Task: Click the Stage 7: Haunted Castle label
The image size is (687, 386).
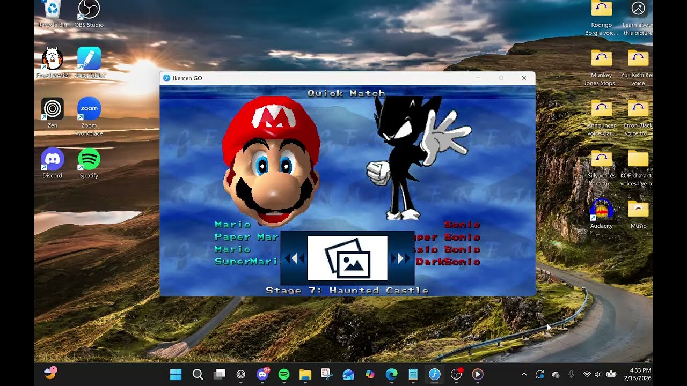Action: (x=347, y=291)
